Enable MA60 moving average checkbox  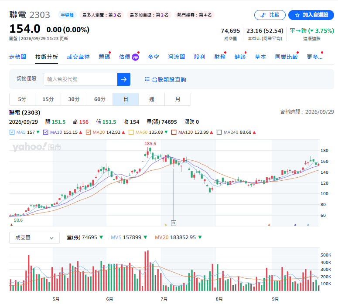pyautogui.click(x=131, y=132)
